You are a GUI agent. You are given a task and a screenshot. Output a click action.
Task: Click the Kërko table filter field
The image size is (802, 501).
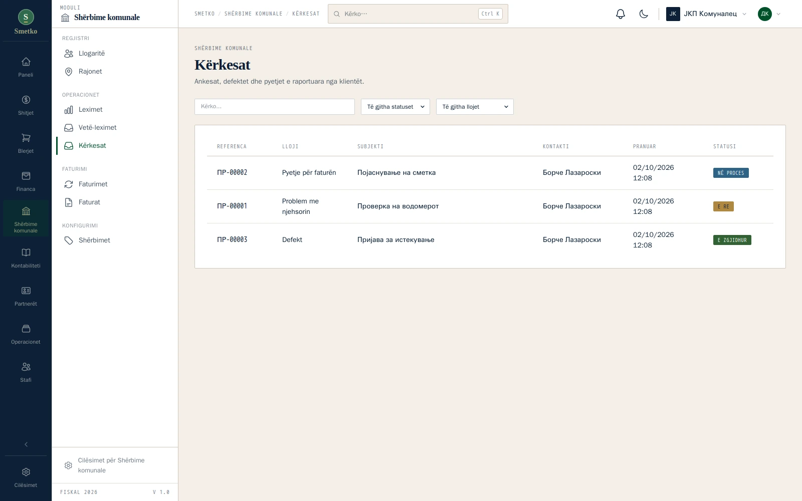275,107
